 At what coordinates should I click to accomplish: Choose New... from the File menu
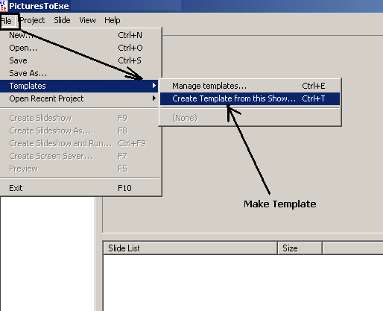(80, 35)
